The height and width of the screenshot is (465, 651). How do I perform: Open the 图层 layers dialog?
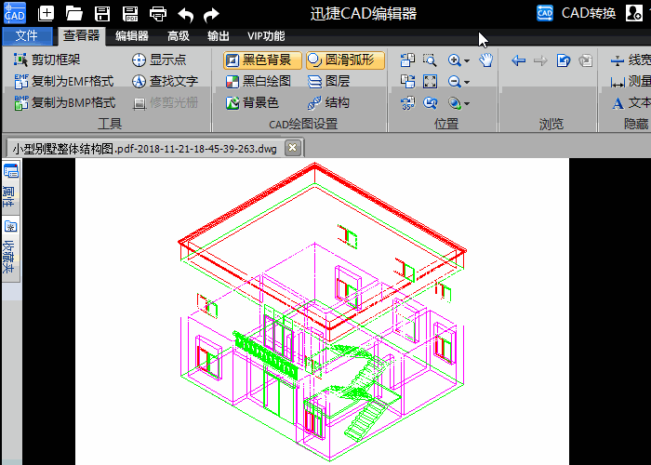click(x=329, y=82)
